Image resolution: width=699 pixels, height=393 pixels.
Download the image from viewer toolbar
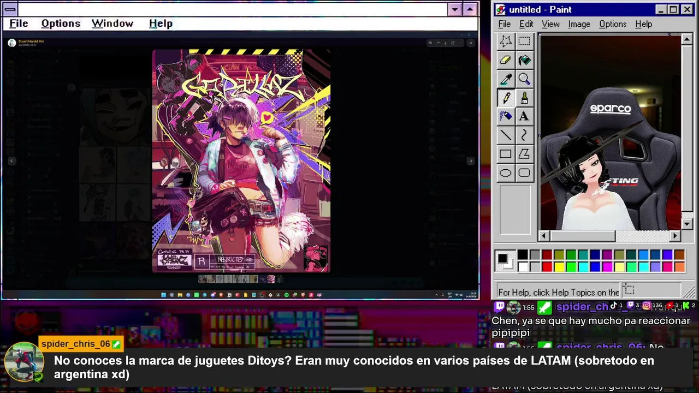pyautogui.click(x=445, y=43)
